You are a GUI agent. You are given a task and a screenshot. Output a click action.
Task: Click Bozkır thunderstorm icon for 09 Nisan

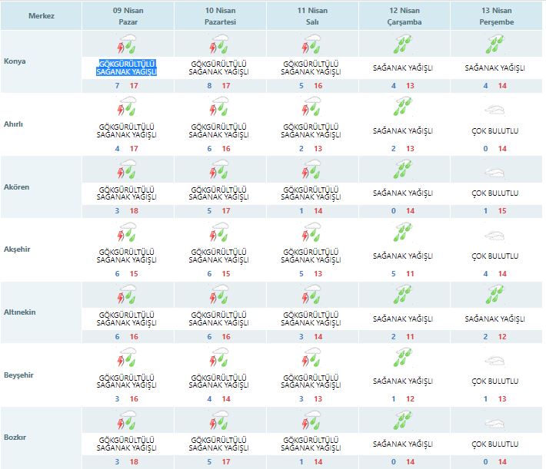[x=127, y=421]
